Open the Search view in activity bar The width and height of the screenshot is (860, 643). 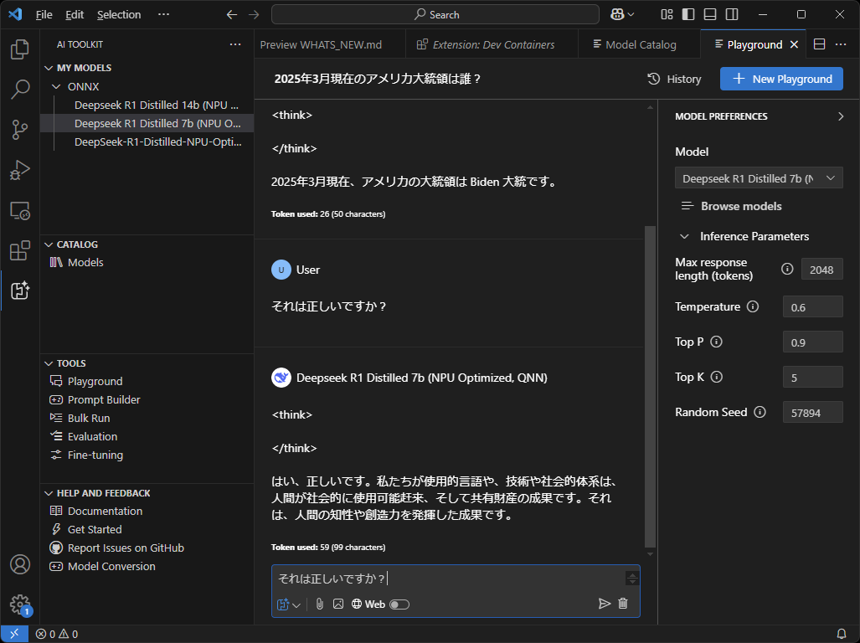click(x=20, y=90)
